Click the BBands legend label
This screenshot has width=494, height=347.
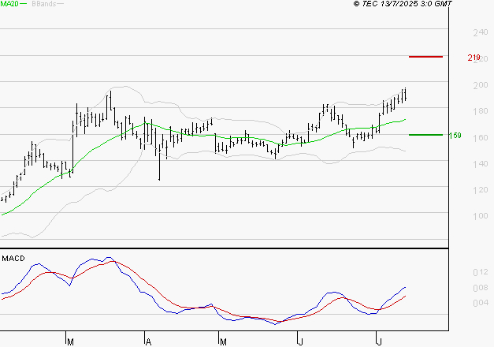click(x=44, y=5)
